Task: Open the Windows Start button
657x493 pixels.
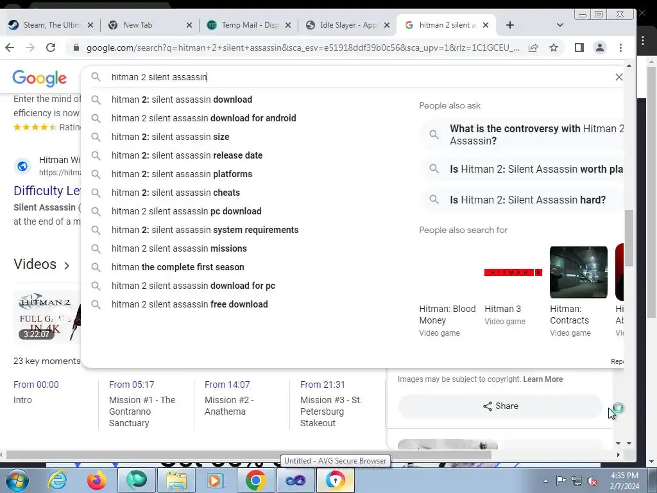Action: (17, 480)
